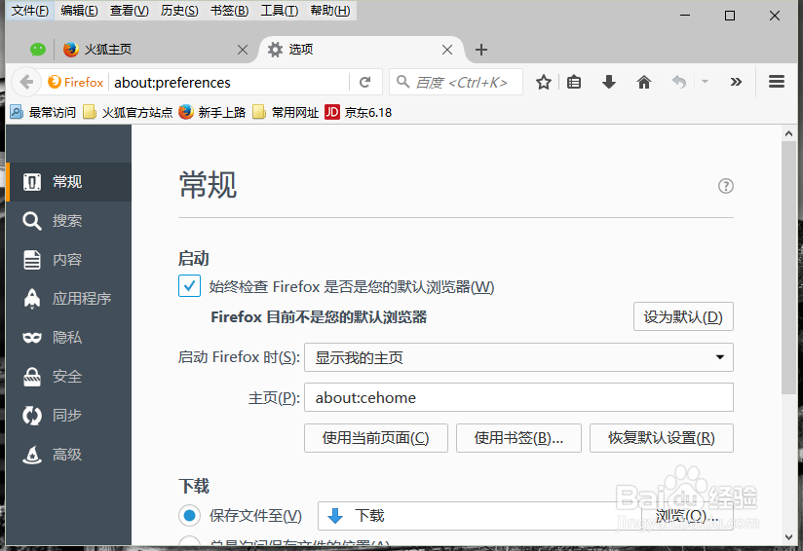This screenshot has width=803, height=551.
Task: Click the 使用书签(B)... button
Action: coord(518,438)
